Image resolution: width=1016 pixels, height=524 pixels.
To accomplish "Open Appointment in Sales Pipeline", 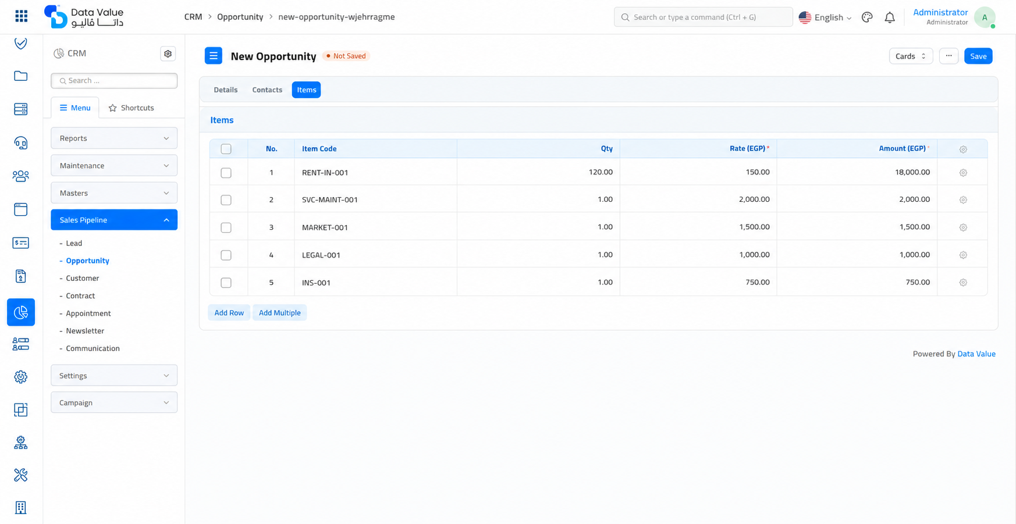I will pyautogui.click(x=88, y=313).
